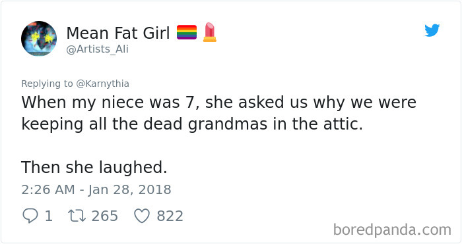
Task: Click the retweet count 265
Action: tap(104, 216)
